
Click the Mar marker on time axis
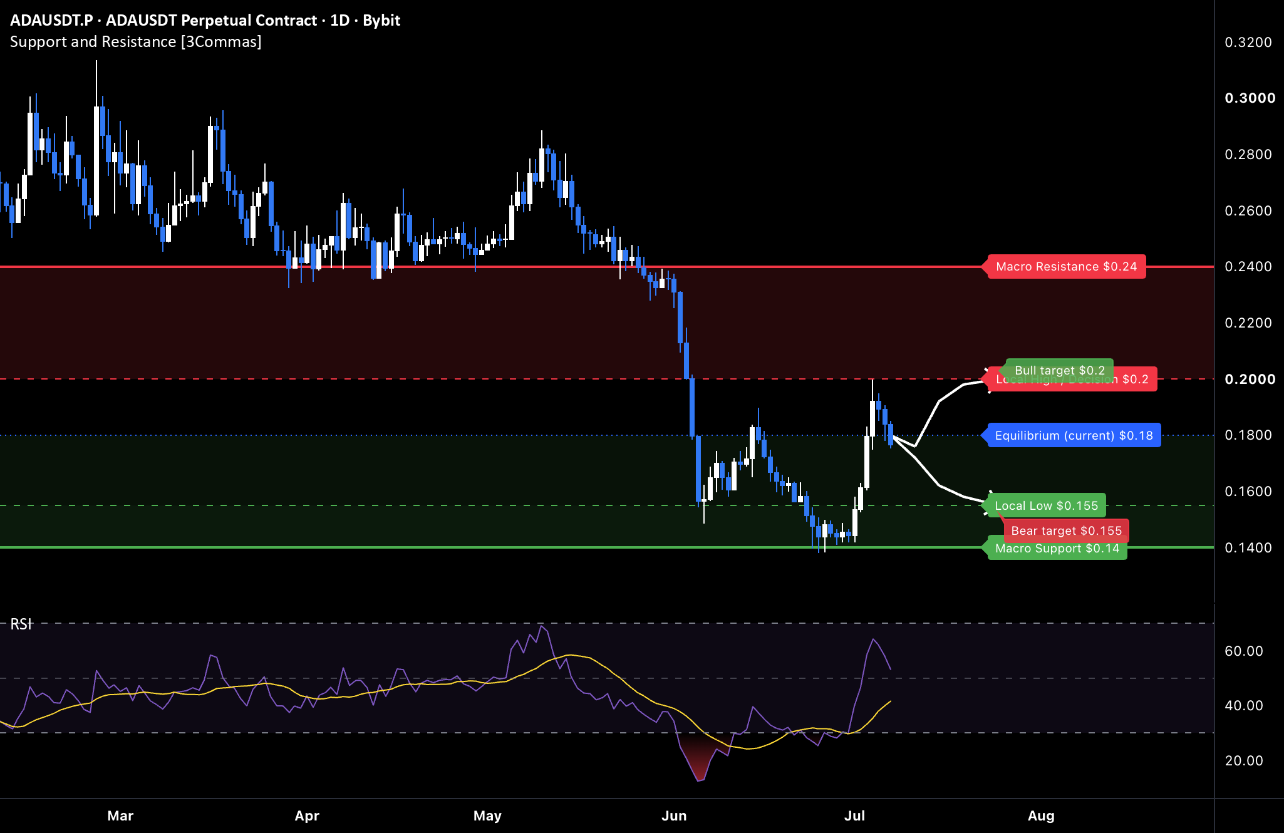[120, 815]
